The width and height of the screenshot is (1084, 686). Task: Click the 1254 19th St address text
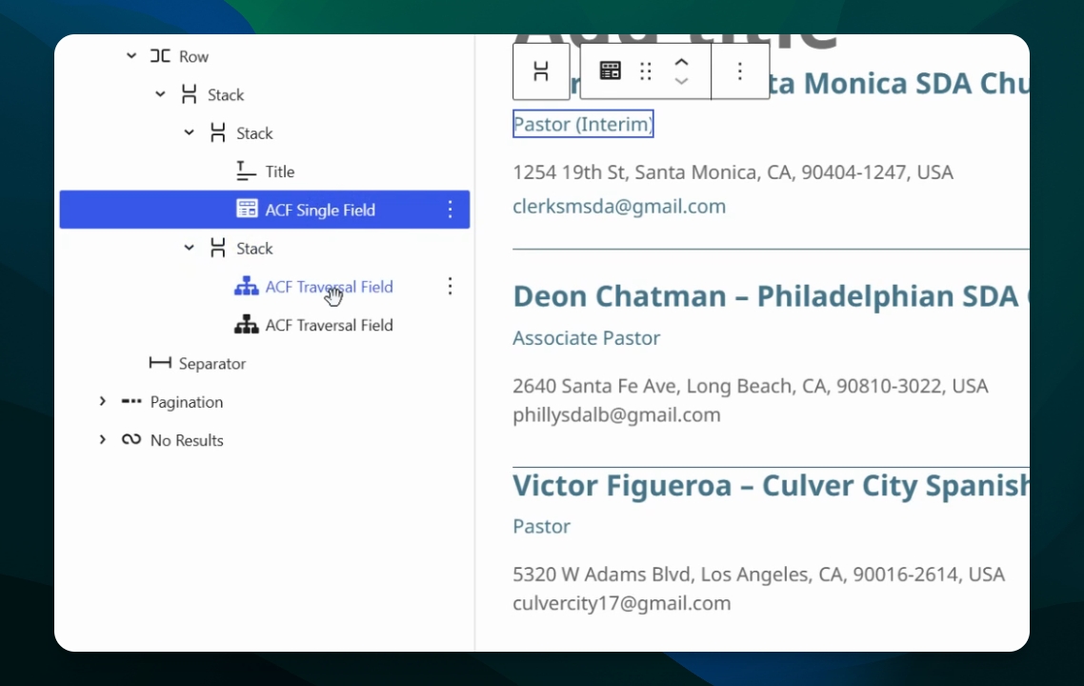733,172
